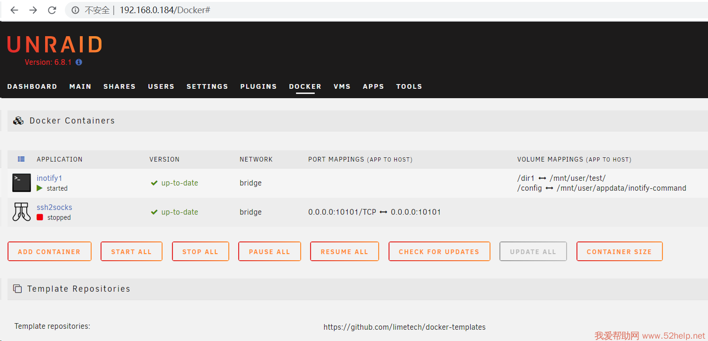Click the green started play icon for inotify1
Viewport: 708px width, 341px height.
tap(39, 188)
